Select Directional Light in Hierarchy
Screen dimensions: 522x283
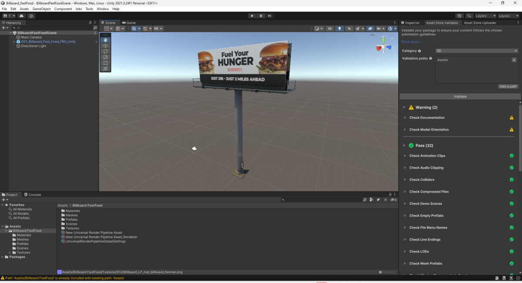[x=33, y=46]
